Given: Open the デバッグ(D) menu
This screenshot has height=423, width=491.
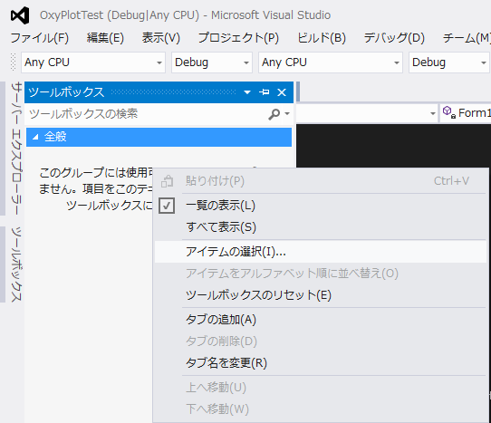Looking at the screenshot, I should 394,38.
